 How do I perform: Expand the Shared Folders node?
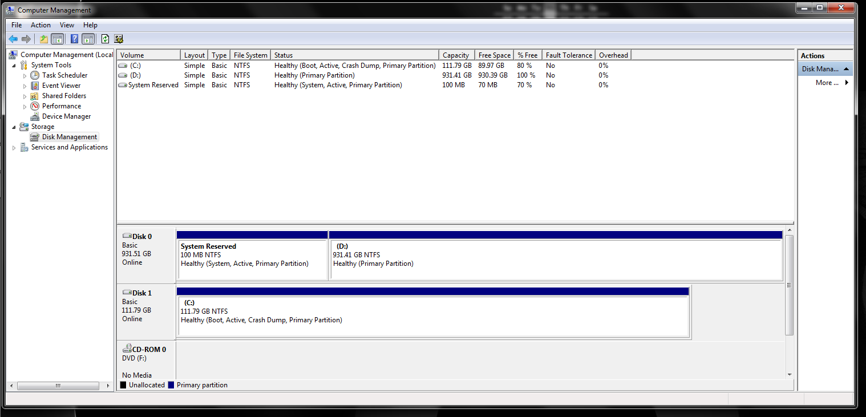[25, 96]
